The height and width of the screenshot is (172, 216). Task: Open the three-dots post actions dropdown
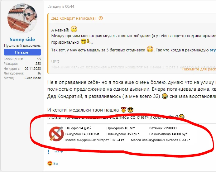(59, 152)
